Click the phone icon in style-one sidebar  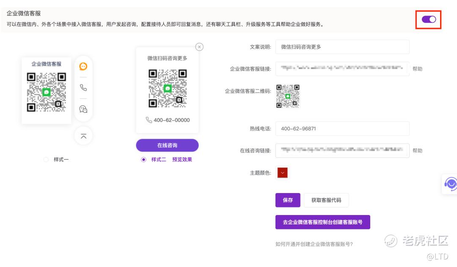click(83, 87)
